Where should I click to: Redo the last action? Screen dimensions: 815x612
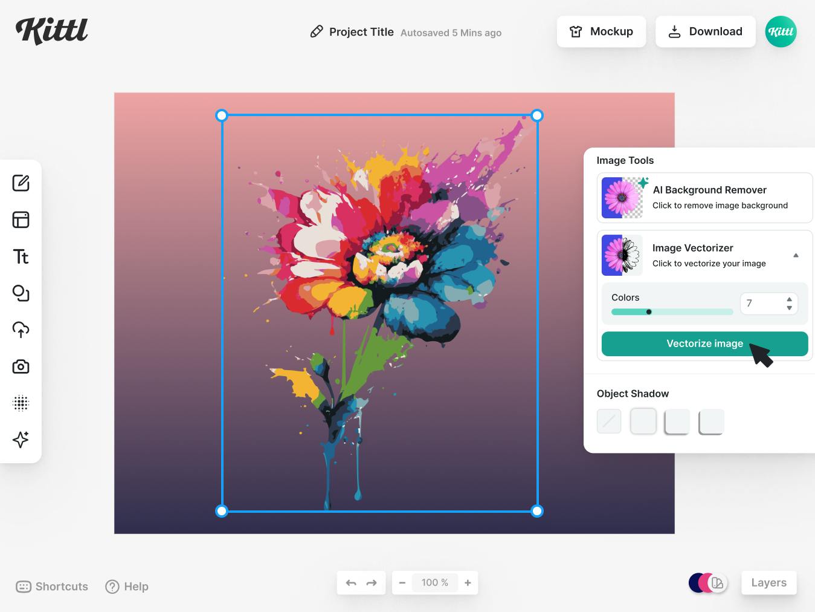pyautogui.click(x=372, y=583)
